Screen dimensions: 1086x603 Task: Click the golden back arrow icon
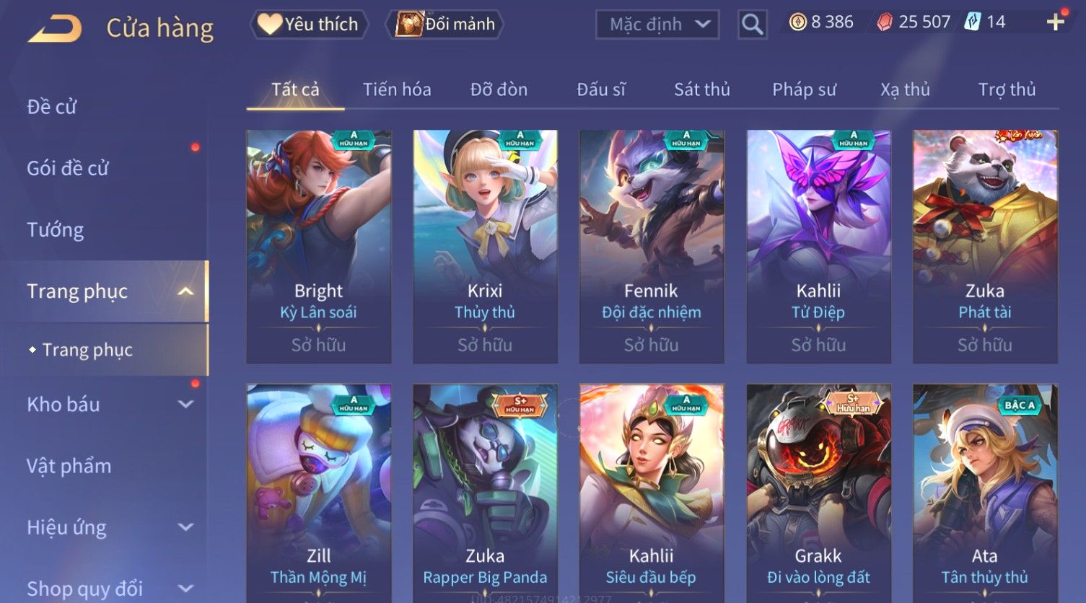(55, 29)
